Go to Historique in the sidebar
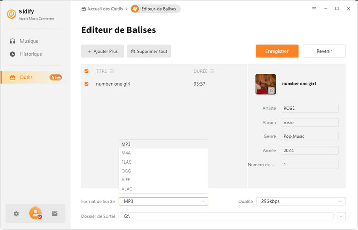 click(x=31, y=54)
